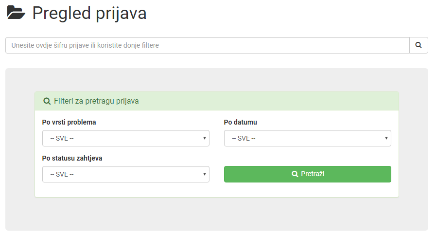Click the green Pretraži button
This screenshot has width=436, height=236.
[308, 174]
